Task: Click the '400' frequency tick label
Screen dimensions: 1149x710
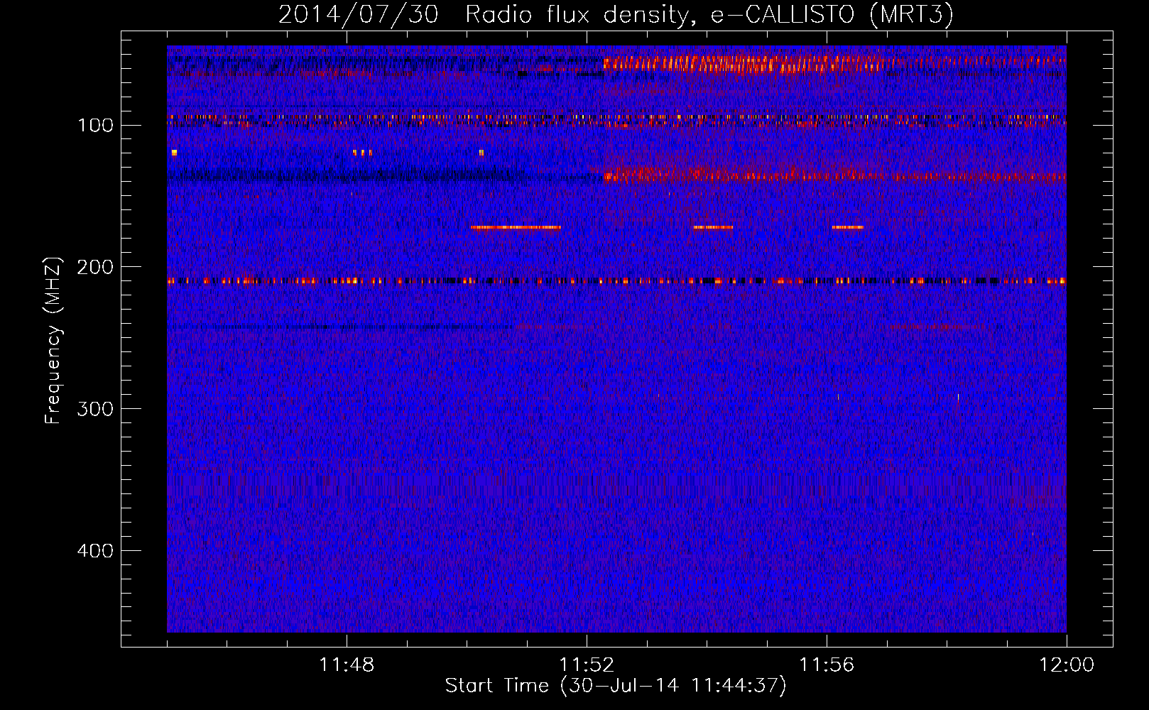Action: pyautogui.click(x=95, y=552)
